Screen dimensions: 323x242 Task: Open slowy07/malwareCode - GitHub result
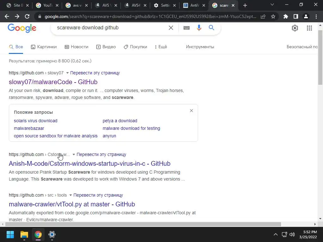coord(53,82)
